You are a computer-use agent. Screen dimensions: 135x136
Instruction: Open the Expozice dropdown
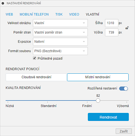coord(60,42)
